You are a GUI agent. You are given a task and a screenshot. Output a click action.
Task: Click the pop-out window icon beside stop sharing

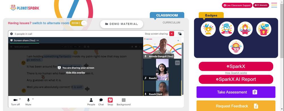point(180,34)
